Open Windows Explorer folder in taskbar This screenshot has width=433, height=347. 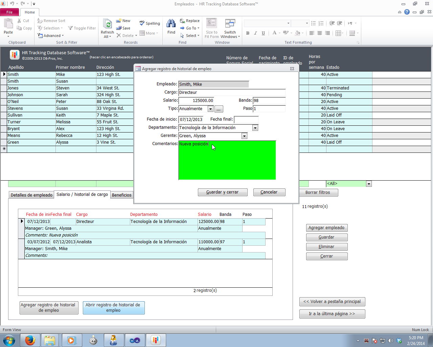50,340
